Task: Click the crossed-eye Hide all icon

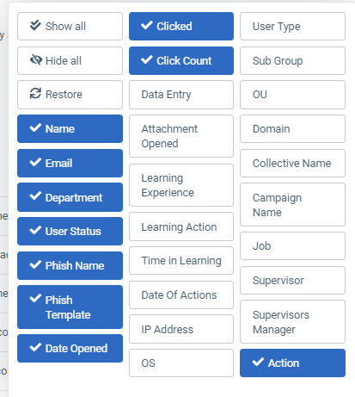Action: tap(36, 60)
